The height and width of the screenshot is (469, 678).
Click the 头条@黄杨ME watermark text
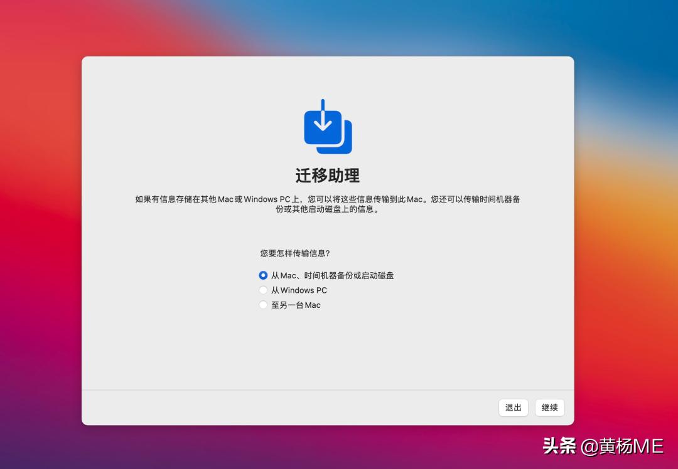(x=603, y=446)
